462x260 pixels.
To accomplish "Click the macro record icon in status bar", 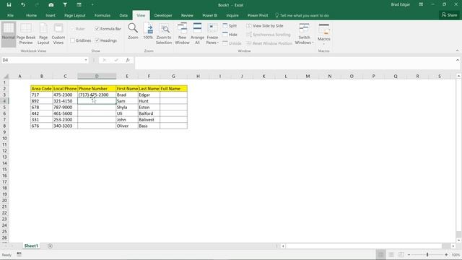I will click(19, 254).
